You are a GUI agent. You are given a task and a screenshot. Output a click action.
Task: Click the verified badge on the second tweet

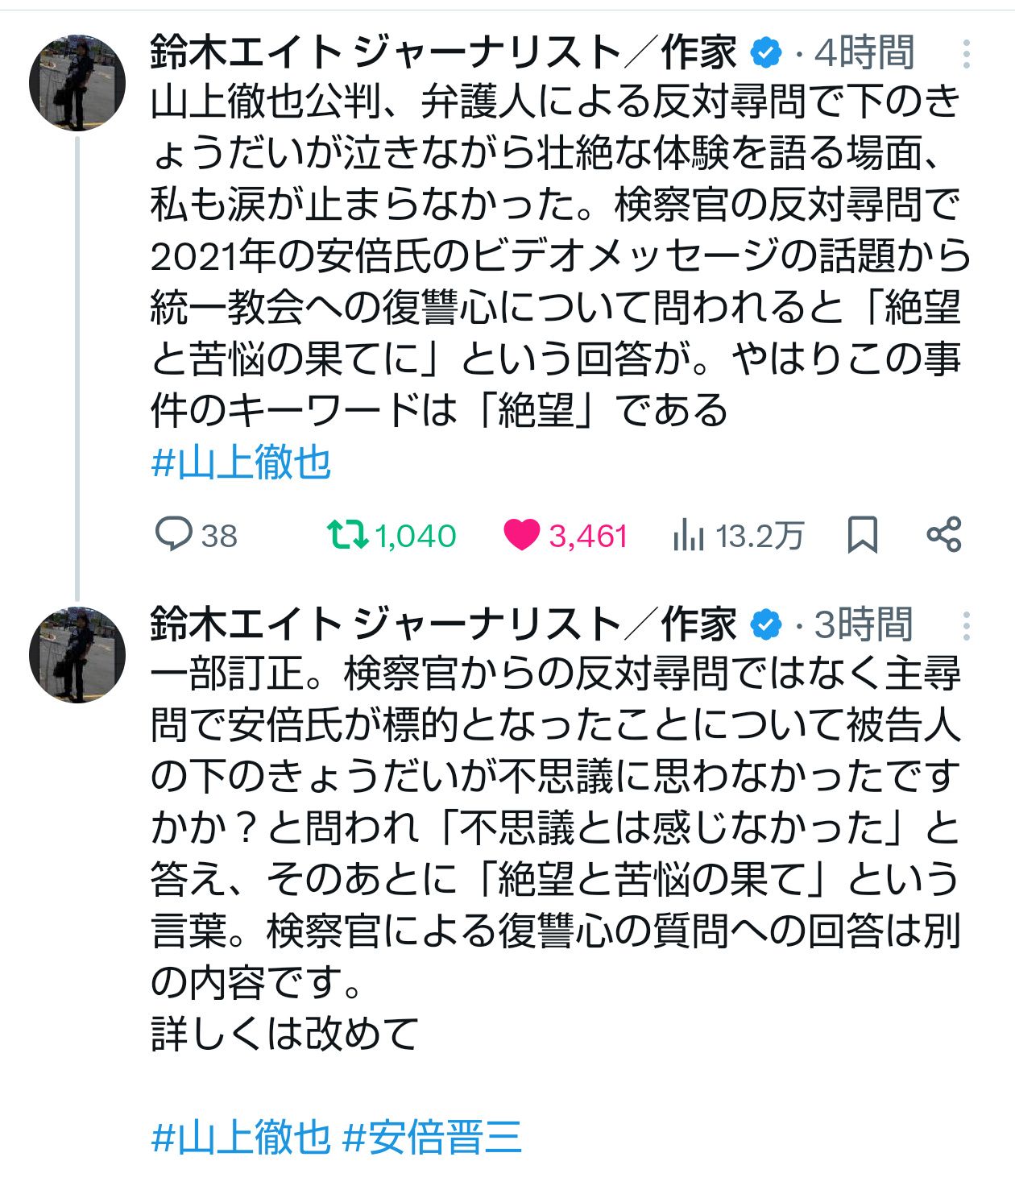pyautogui.click(x=766, y=626)
